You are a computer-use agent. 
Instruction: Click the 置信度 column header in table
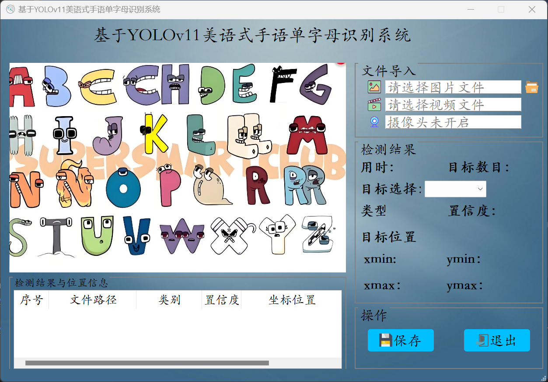222,300
